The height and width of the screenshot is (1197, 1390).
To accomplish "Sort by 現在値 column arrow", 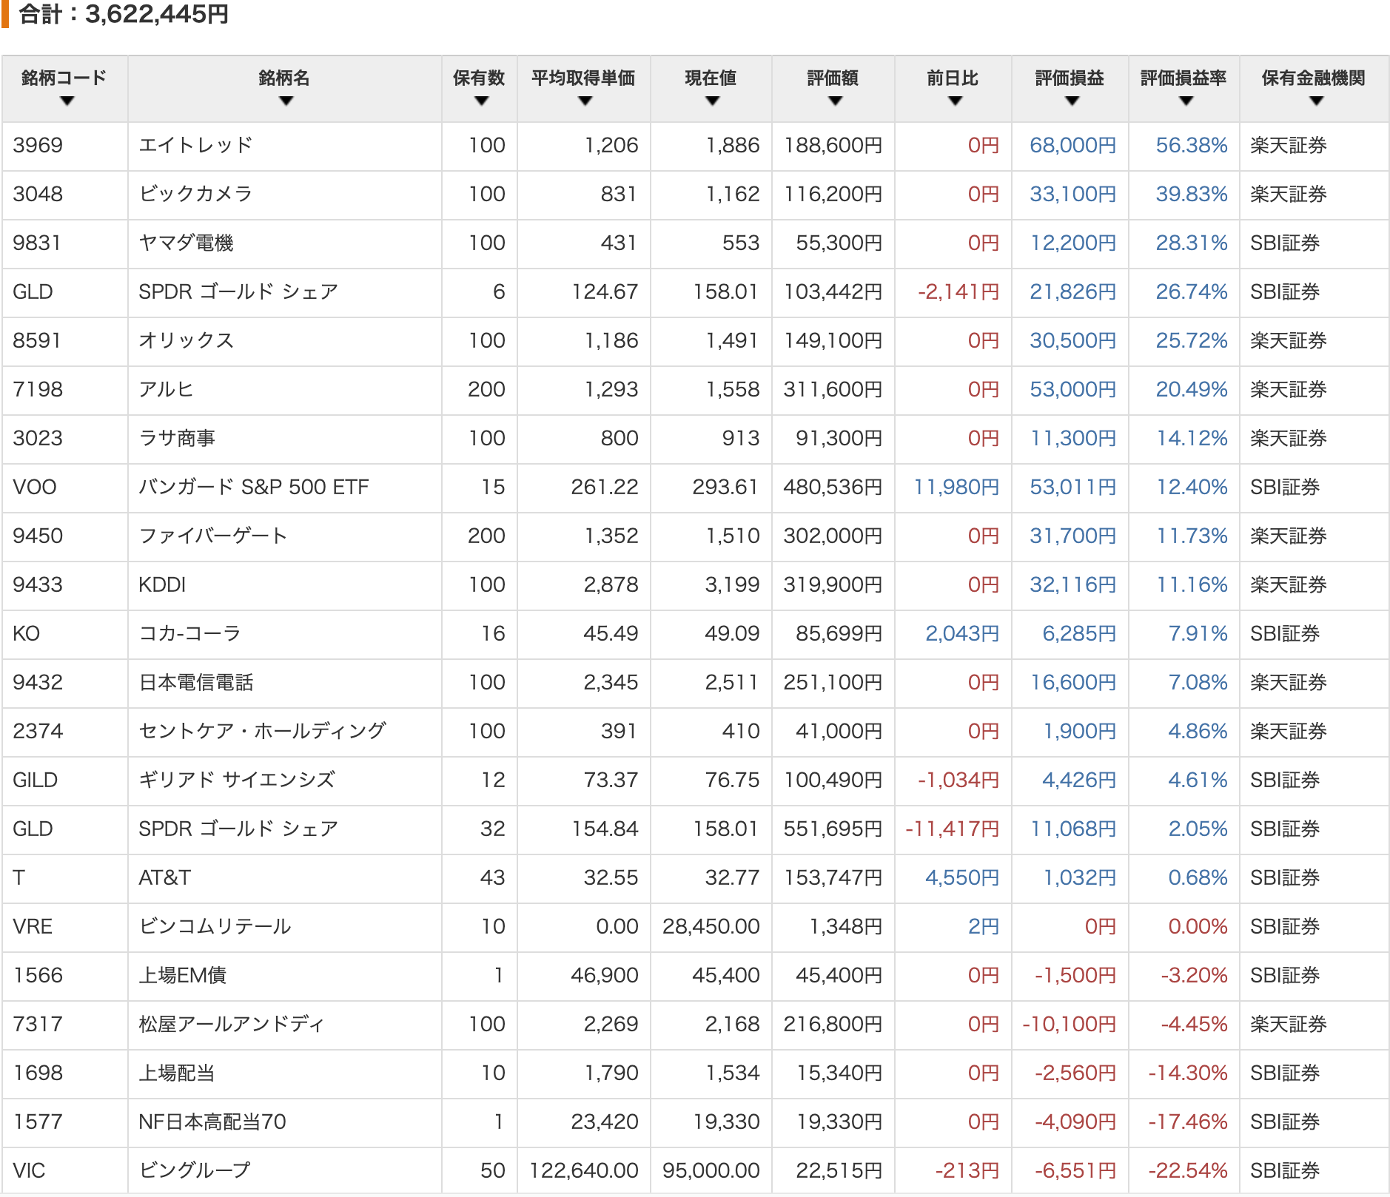I will point(713,101).
